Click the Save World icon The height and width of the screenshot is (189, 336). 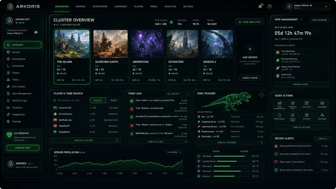[322, 103]
